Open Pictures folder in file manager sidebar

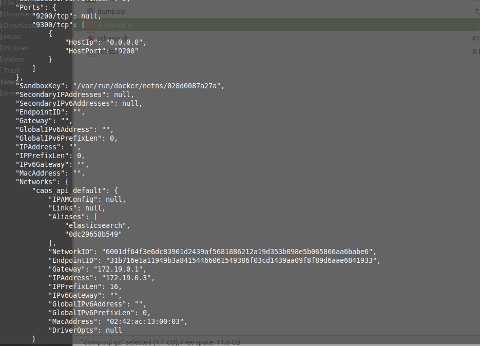coord(15,48)
